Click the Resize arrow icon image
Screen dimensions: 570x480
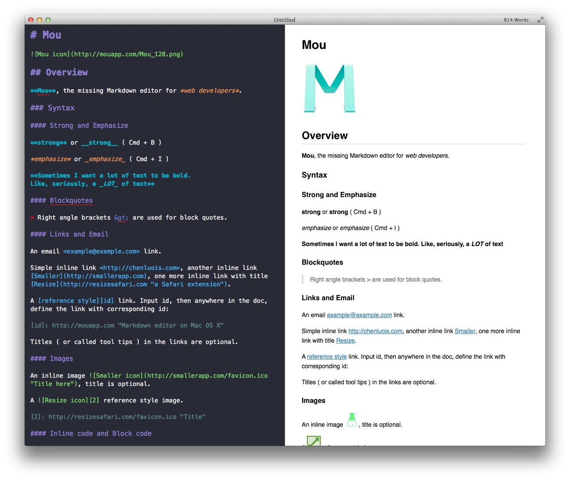[313, 441]
